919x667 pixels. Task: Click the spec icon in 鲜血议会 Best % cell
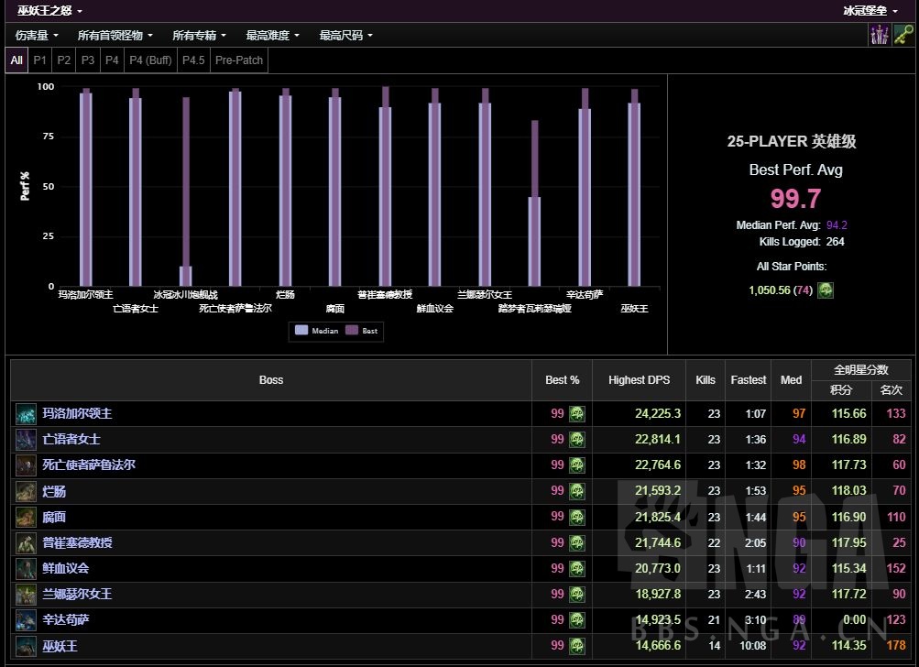[577, 568]
